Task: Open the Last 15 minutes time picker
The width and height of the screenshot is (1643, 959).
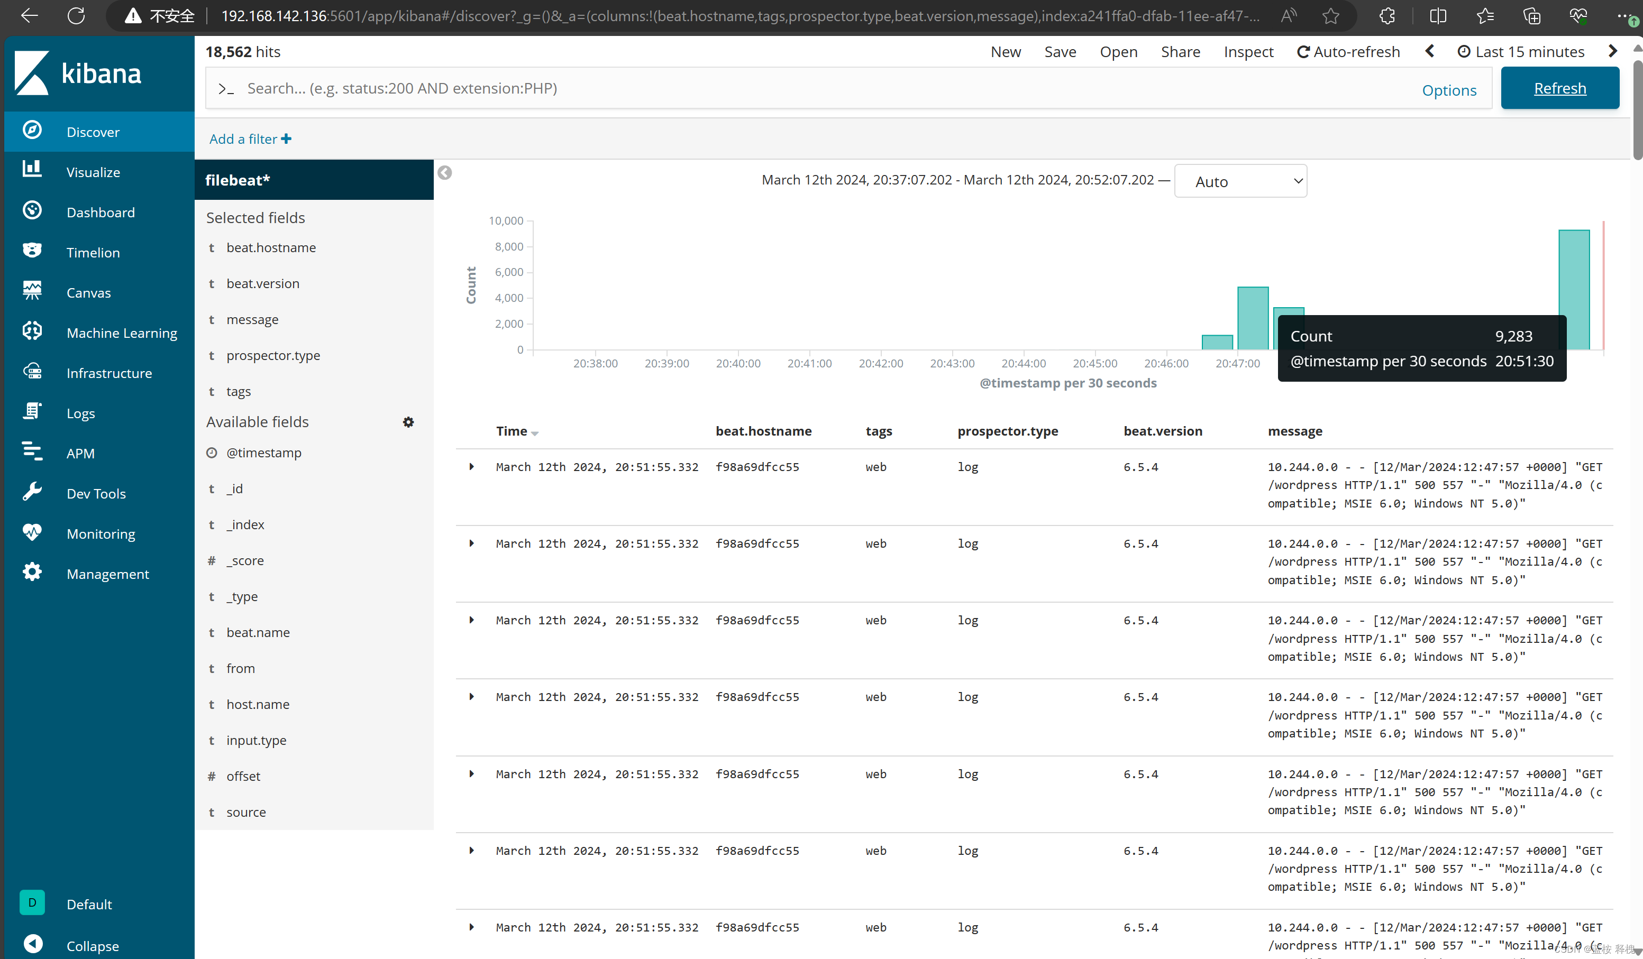Action: (x=1520, y=51)
